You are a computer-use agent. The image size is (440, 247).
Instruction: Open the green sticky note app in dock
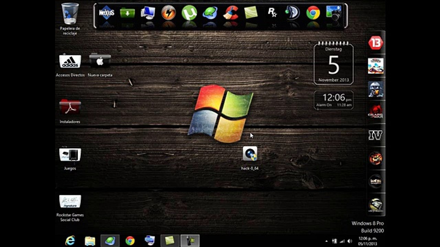pos(251,13)
